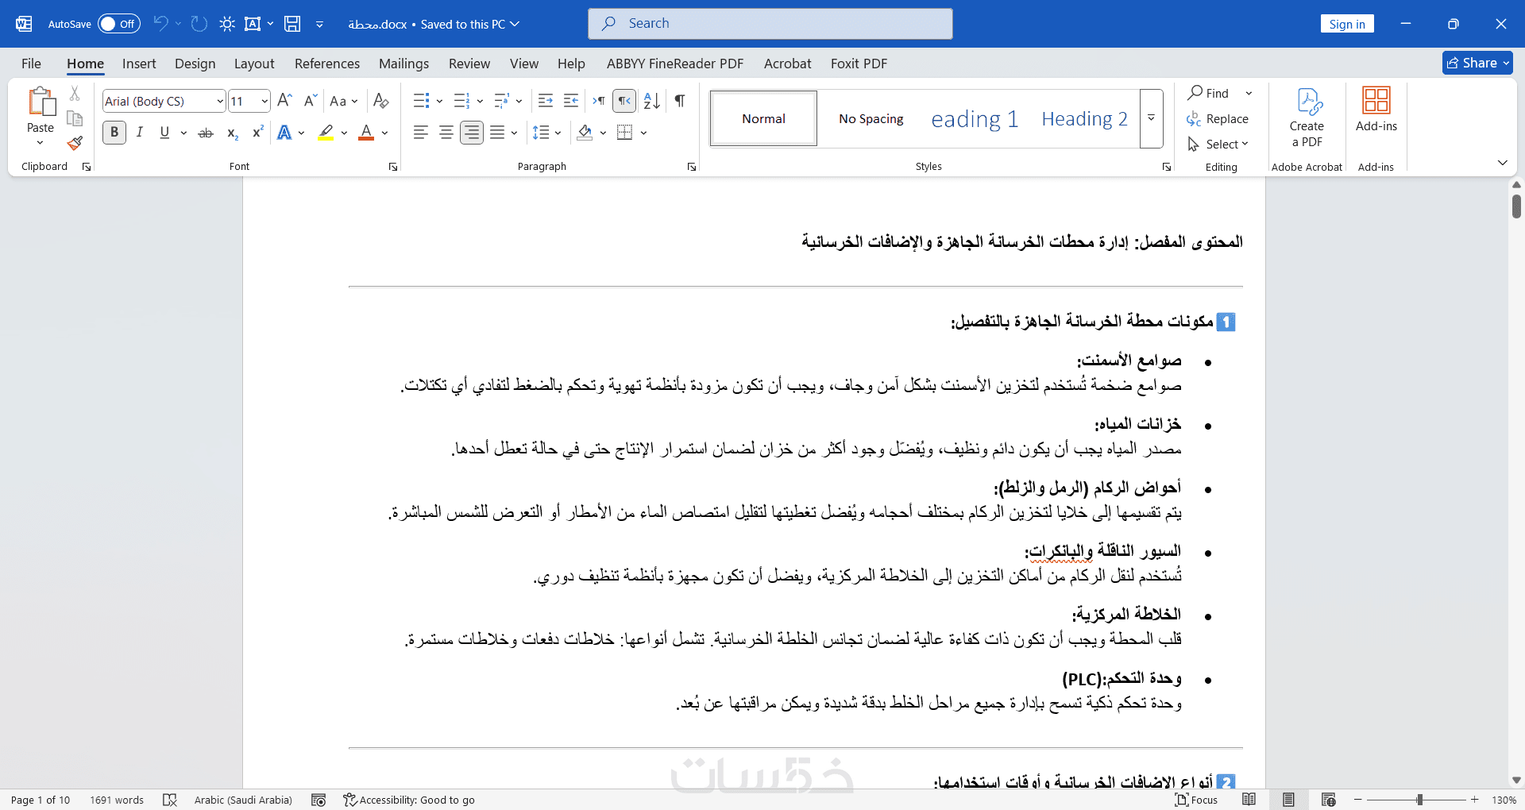Apply superscript formatting
The width and height of the screenshot is (1525, 810).
tap(257, 133)
